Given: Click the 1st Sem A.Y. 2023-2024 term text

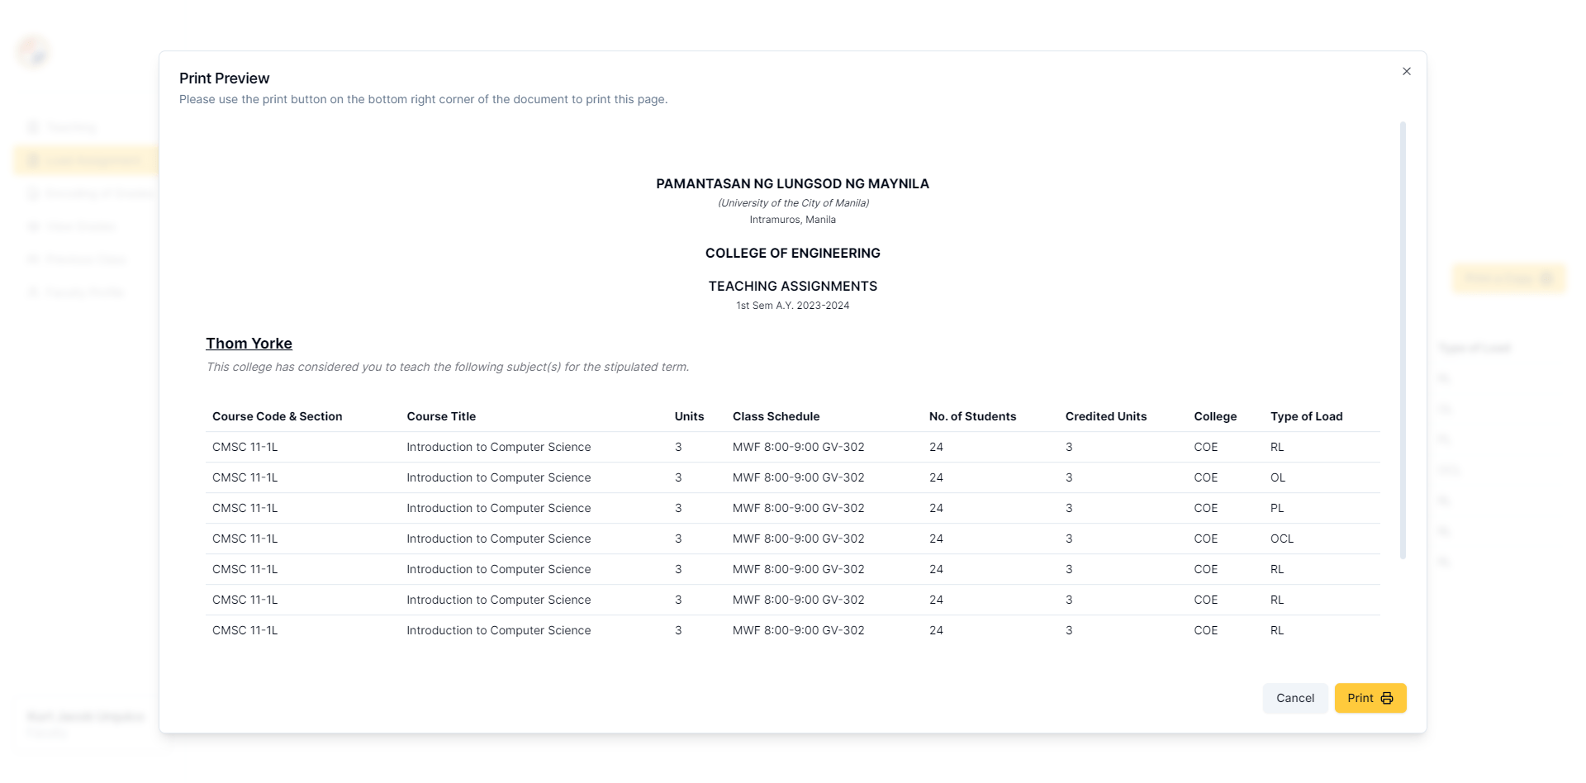Looking at the screenshot, I should 793,306.
